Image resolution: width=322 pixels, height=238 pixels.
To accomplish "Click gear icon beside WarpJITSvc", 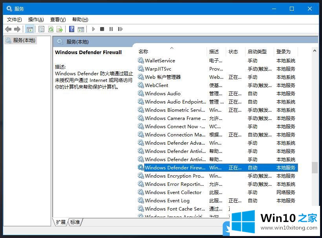I will [x=141, y=69].
